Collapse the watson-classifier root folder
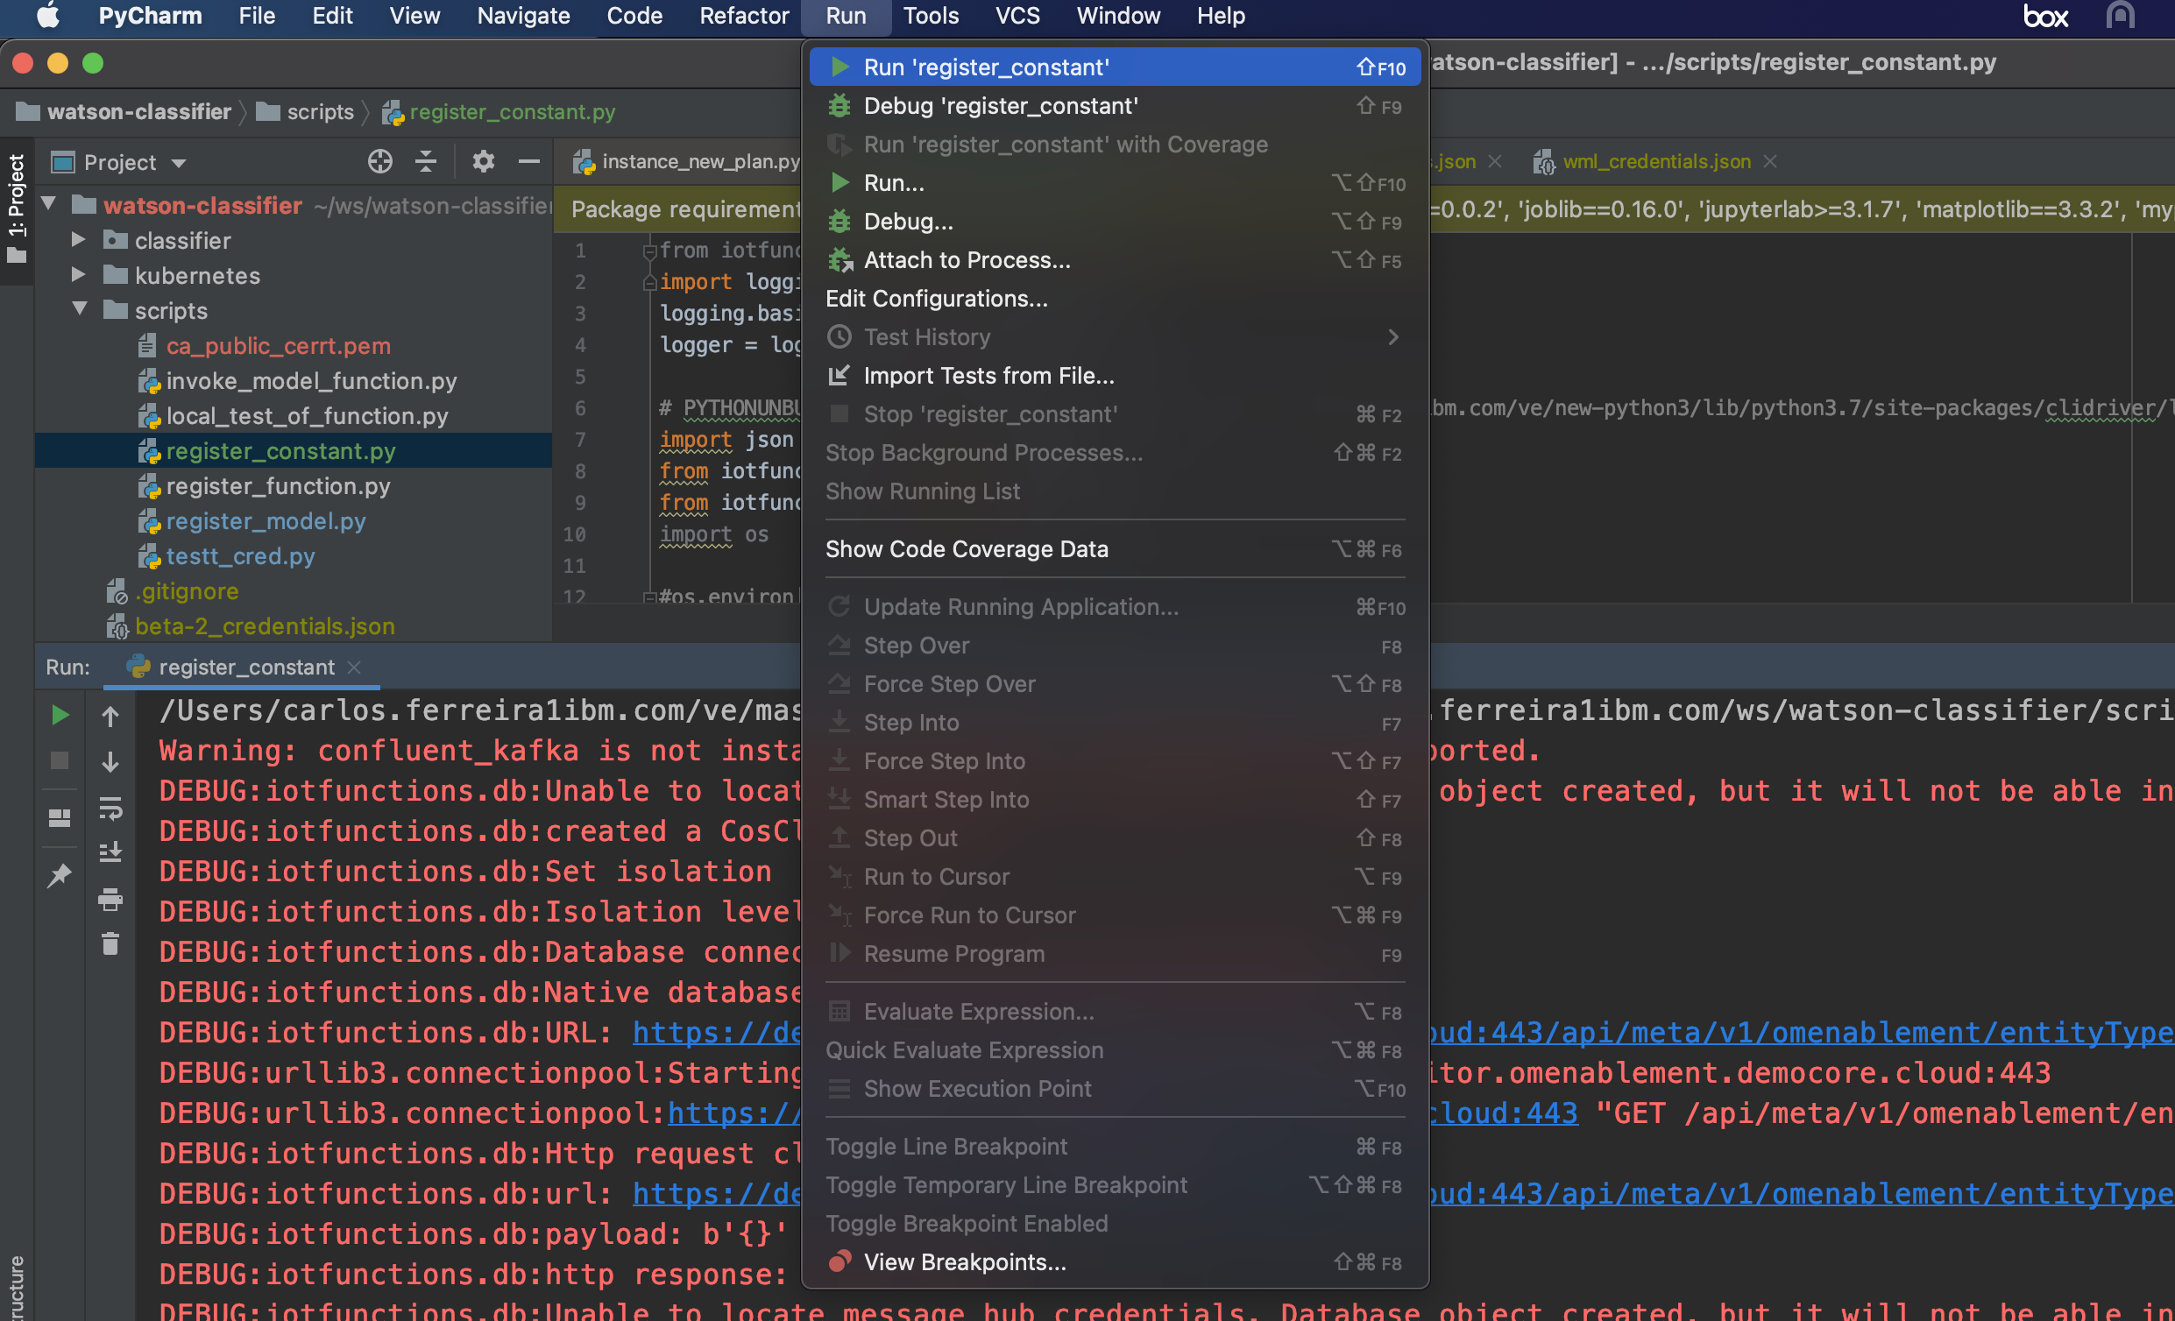 coord(48,205)
